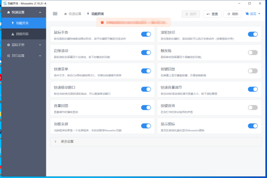
Task: Click the 刷新 button
Action: [x=233, y=14]
